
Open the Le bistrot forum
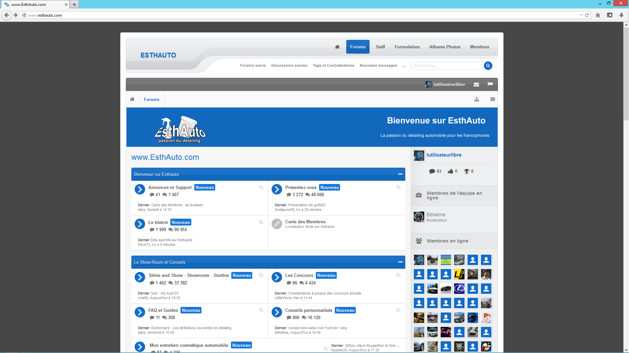[158, 222]
